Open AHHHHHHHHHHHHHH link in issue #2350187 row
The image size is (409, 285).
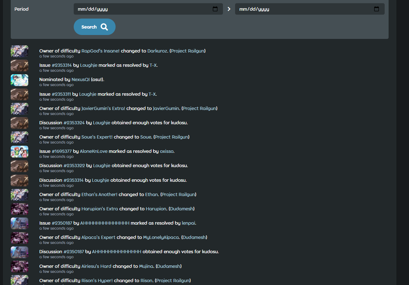coord(104,223)
